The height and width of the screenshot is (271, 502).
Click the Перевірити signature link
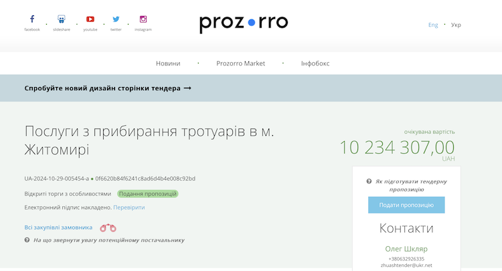pyautogui.click(x=129, y=207)
